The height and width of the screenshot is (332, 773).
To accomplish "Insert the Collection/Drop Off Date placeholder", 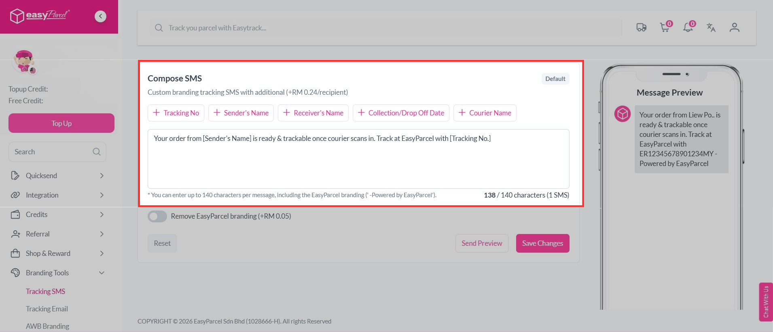I will (401, 113).
